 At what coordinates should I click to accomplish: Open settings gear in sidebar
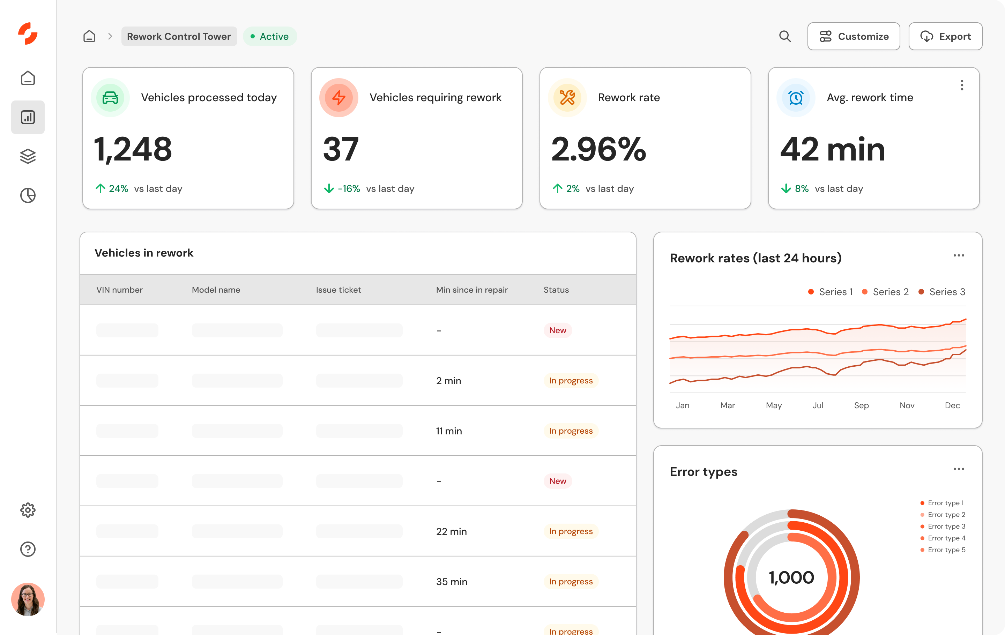click(28, 510)
